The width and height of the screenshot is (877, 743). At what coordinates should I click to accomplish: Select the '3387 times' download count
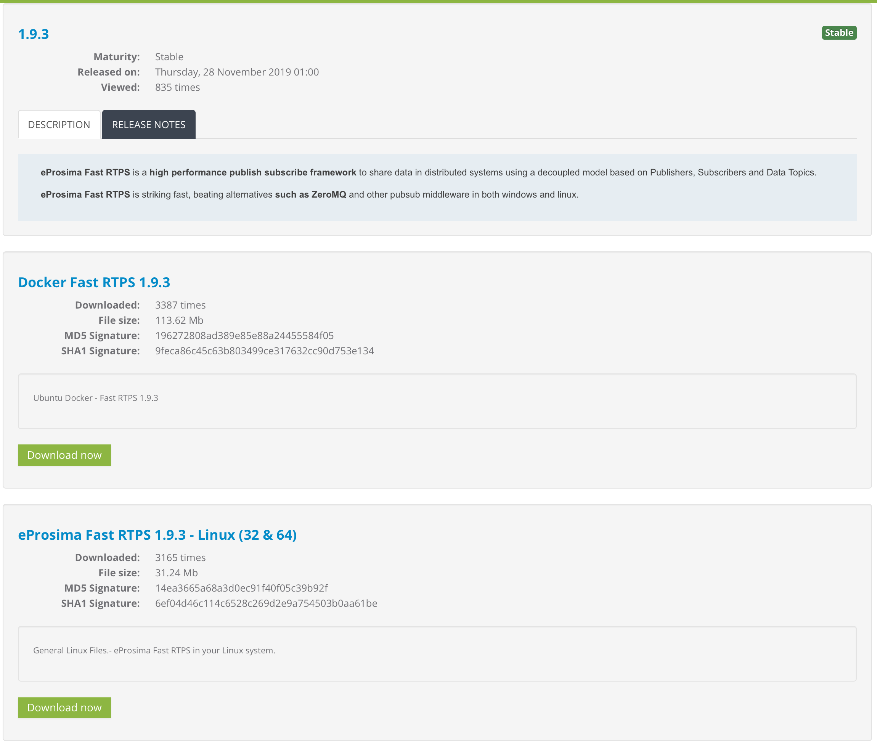(x=180, y=305)
